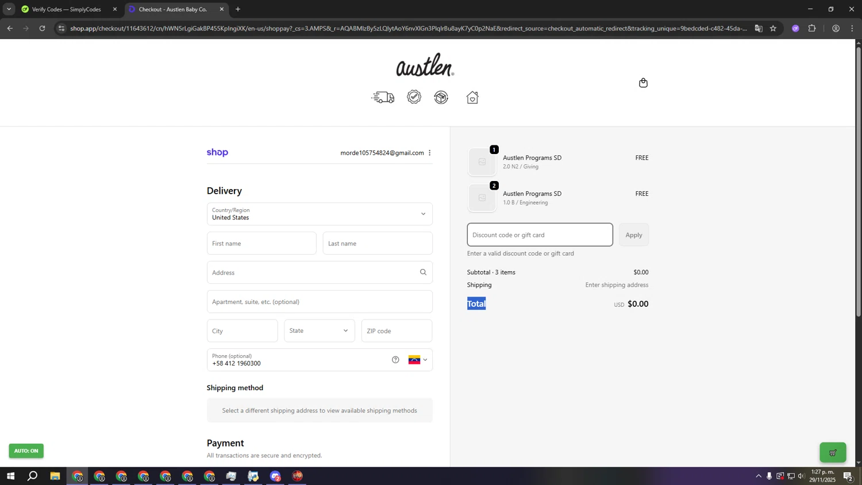
Task: Open the Austlen logo homepage
Action: (x=425, y=65)
